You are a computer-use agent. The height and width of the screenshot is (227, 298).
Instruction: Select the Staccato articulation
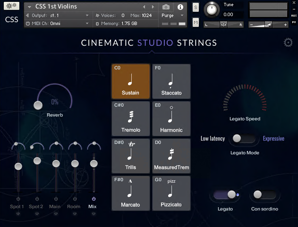[171, 81]
